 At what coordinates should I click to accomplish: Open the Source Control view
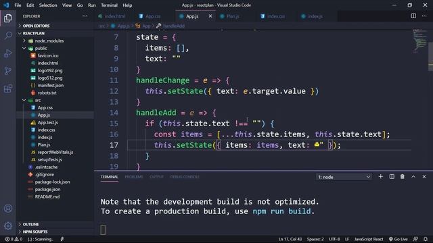8,71
